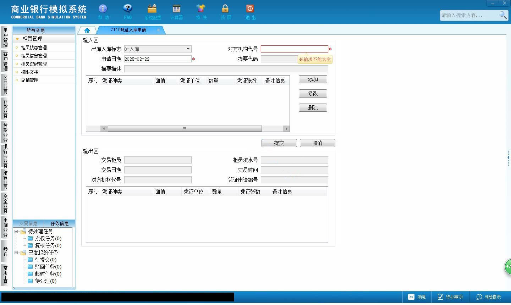Open the 换肤 skin change icon
This screenshot has height=305, width=511.
201,11
